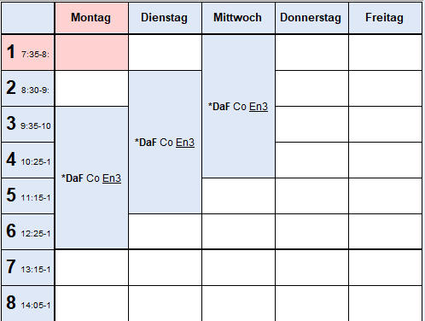Open the En3 link in Montag block
425x321 pixels.
tap(112, 178)
